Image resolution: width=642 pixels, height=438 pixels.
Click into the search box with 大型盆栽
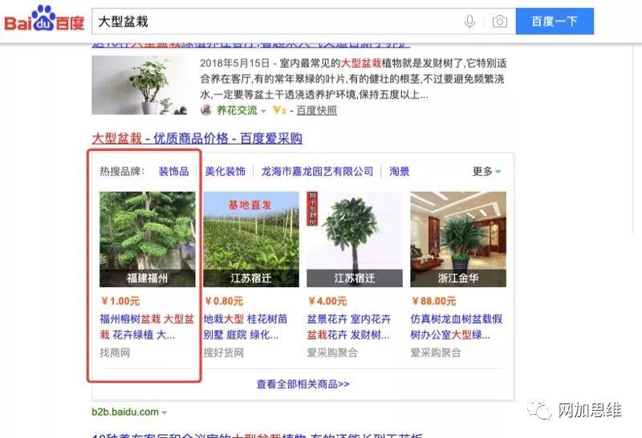coord(273,22)
